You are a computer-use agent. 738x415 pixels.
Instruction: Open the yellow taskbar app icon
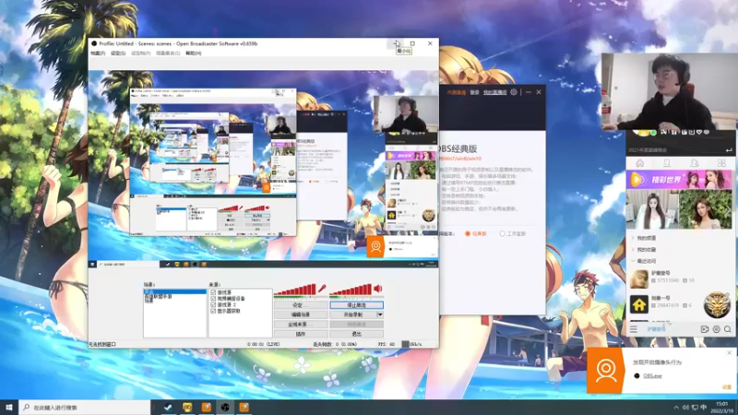pyautogui.click(x=187, y=407)
